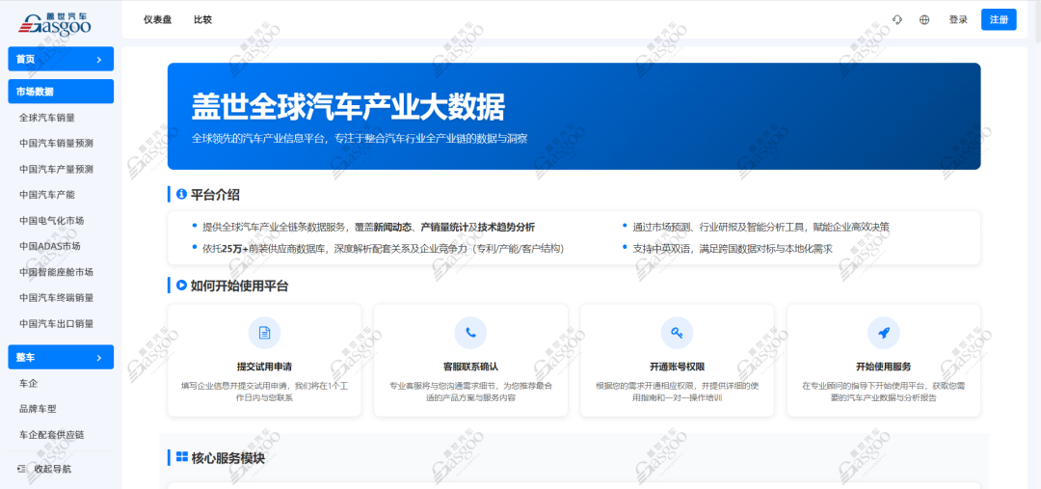
Task: Click the document icon above 提交试用申请
Action: [x=264, y=333]
